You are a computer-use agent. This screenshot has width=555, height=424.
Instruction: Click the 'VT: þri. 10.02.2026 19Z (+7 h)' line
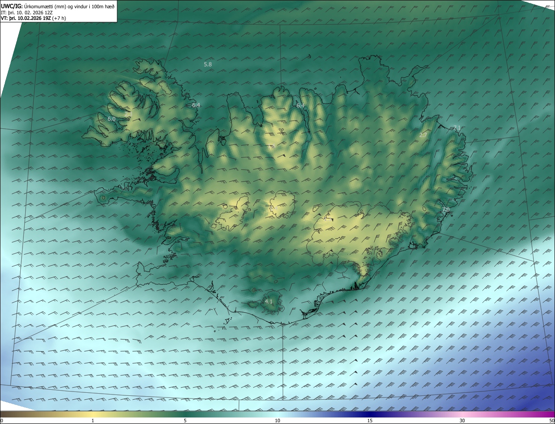(33, 18)
